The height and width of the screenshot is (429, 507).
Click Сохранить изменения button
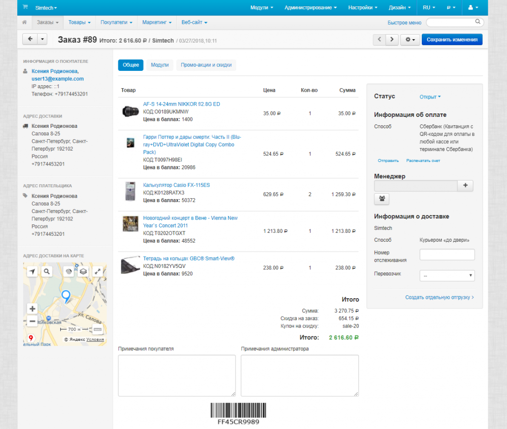452,40
